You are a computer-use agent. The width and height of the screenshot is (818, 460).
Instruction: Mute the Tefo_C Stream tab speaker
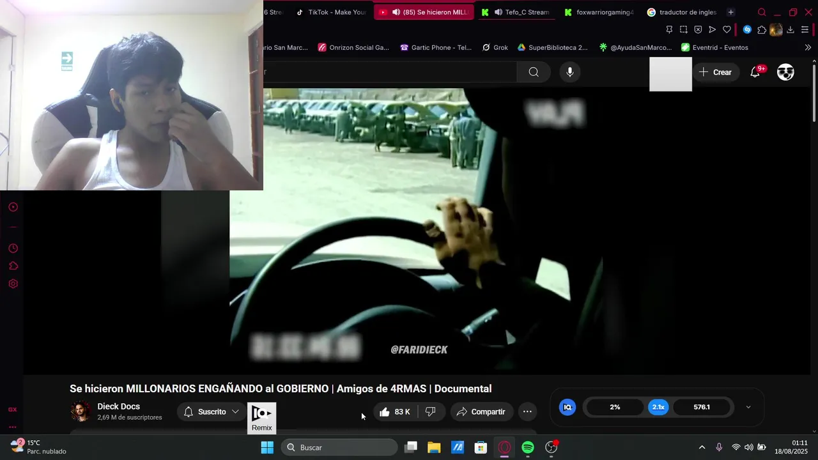(x=498, y=12)
